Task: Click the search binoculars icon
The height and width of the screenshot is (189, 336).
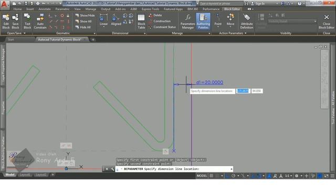Action: [246, 4]
